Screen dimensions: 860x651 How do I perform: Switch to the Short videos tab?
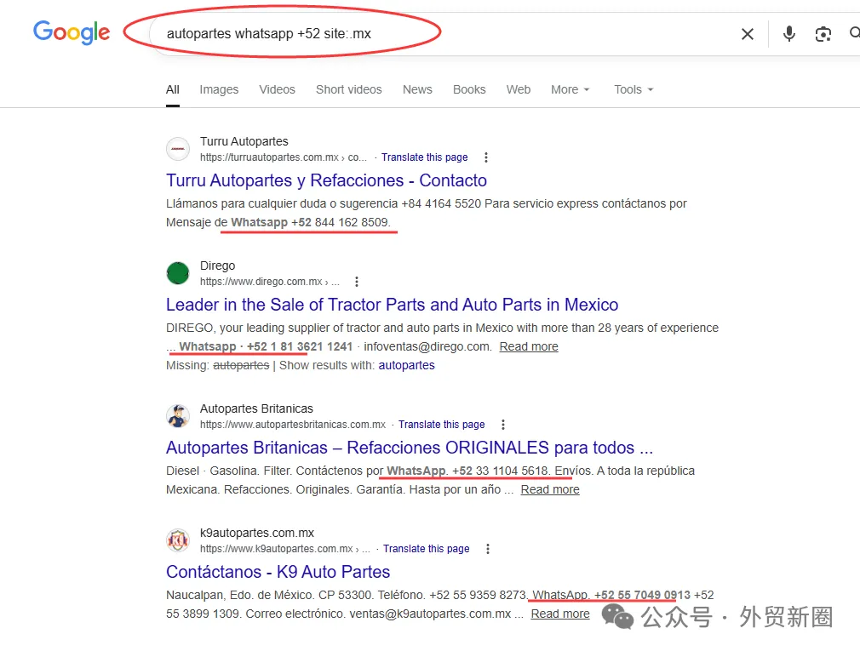(x=349, y=89)
